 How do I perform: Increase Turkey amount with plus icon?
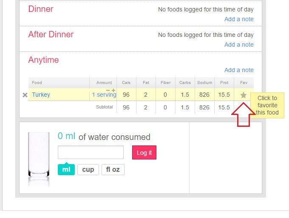pos(113,90)
